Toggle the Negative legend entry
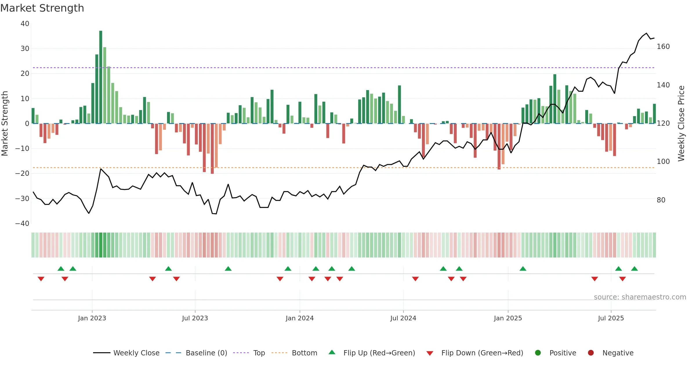The image size is (696, 391). pyautogui.click(x=610, y=353)
